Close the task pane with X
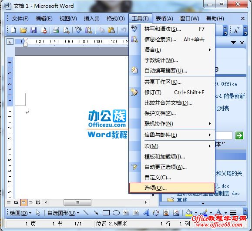The width and height of the screenshot is (252, 231). 242,43
